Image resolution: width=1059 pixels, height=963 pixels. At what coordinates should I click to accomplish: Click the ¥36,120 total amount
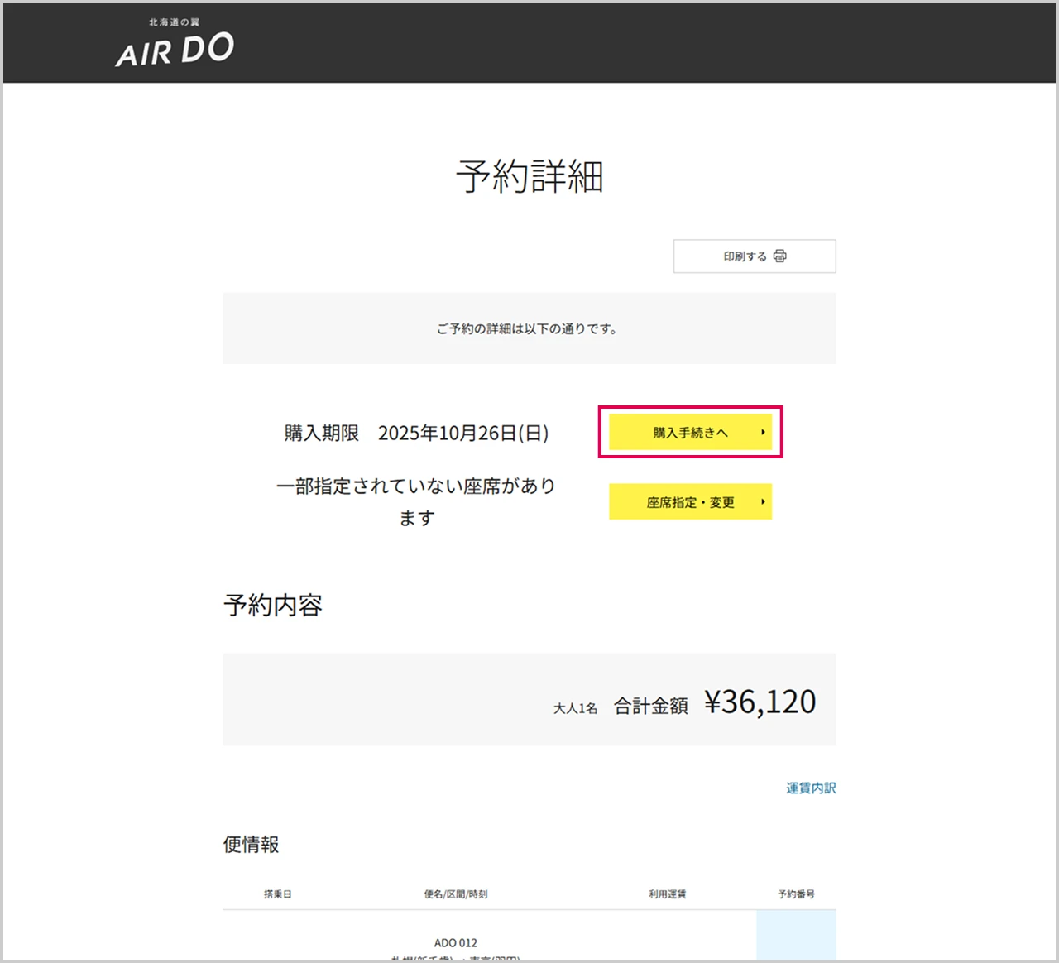pos(760,702)
